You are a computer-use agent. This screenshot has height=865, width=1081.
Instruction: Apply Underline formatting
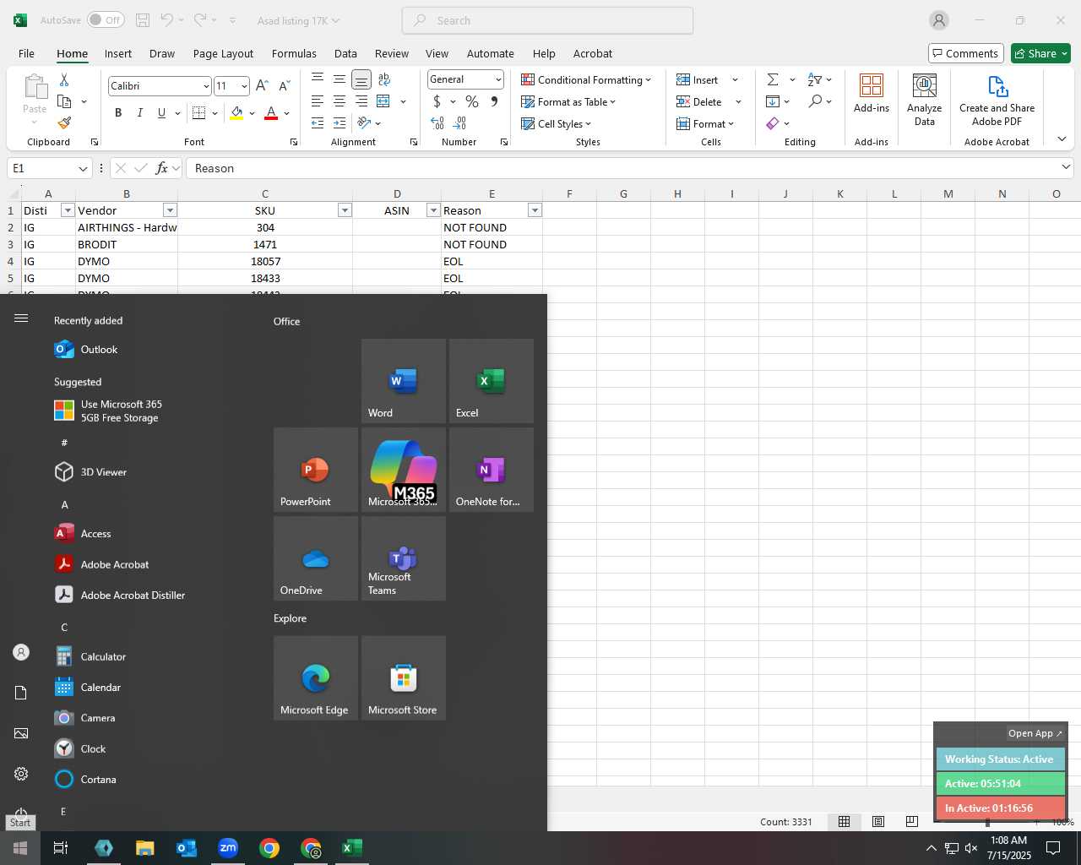tap(161, 112)
